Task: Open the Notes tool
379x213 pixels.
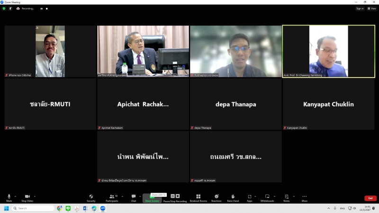Action: pos(287,197)
